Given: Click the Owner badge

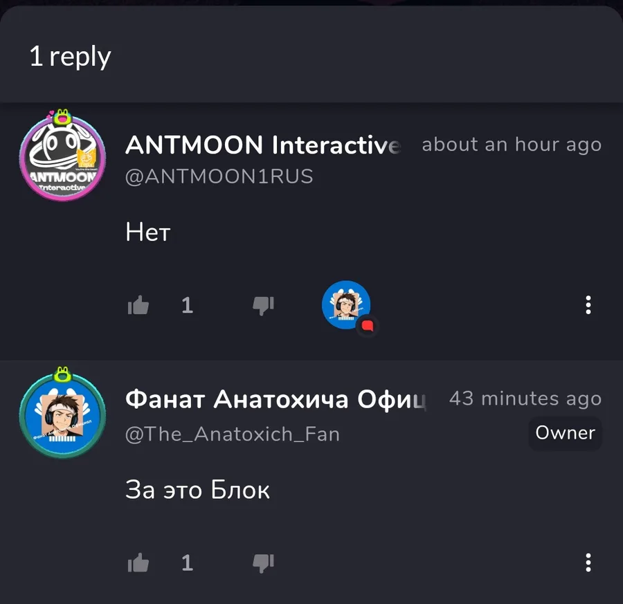Looking at the screenshot, I should [565, 433].
